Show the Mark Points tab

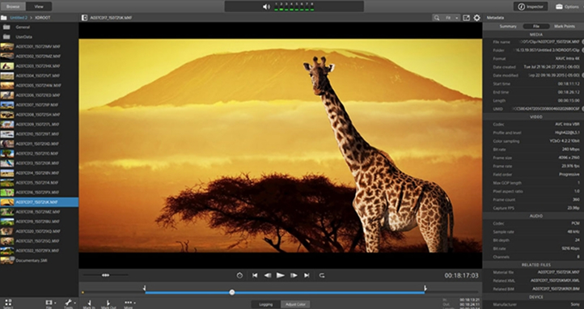click(x=565, y=27)
